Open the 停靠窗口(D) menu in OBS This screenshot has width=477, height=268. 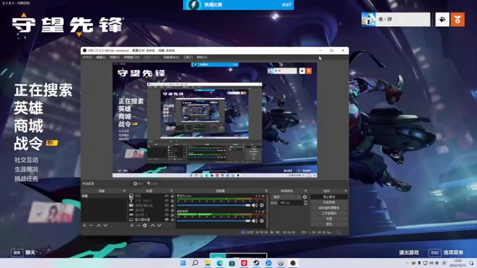(x=132, y=57)
